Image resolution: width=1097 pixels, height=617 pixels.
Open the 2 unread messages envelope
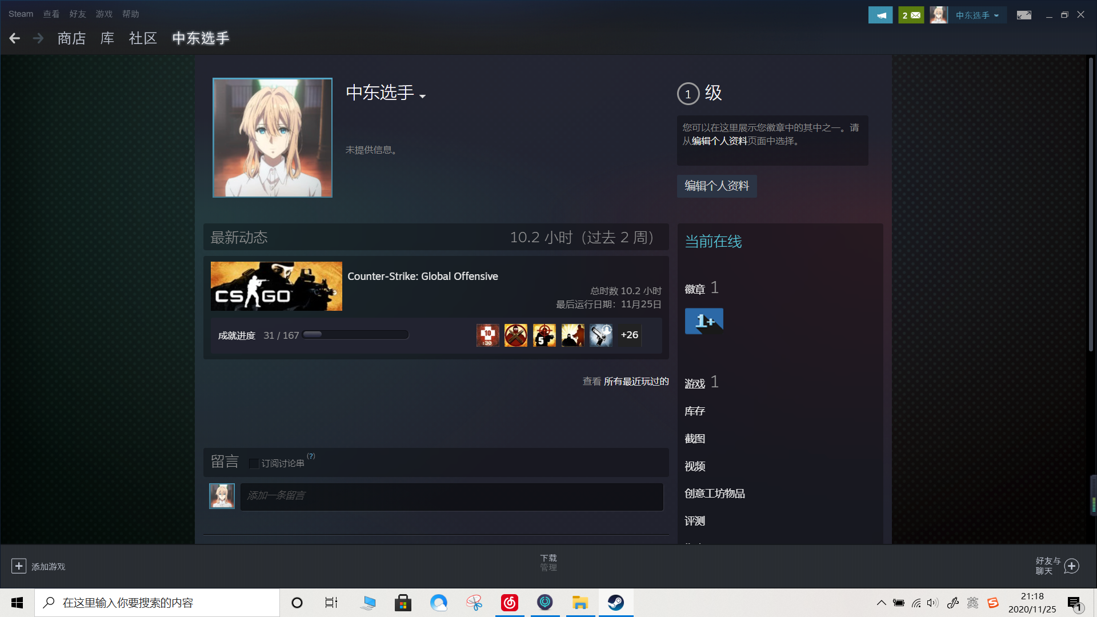[x=911, y=15]
